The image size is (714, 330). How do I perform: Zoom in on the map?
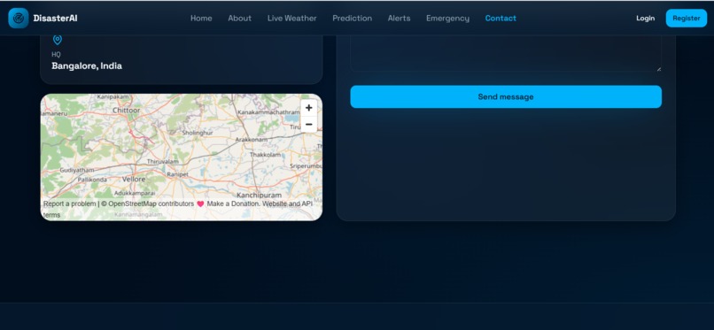(309, 108)
